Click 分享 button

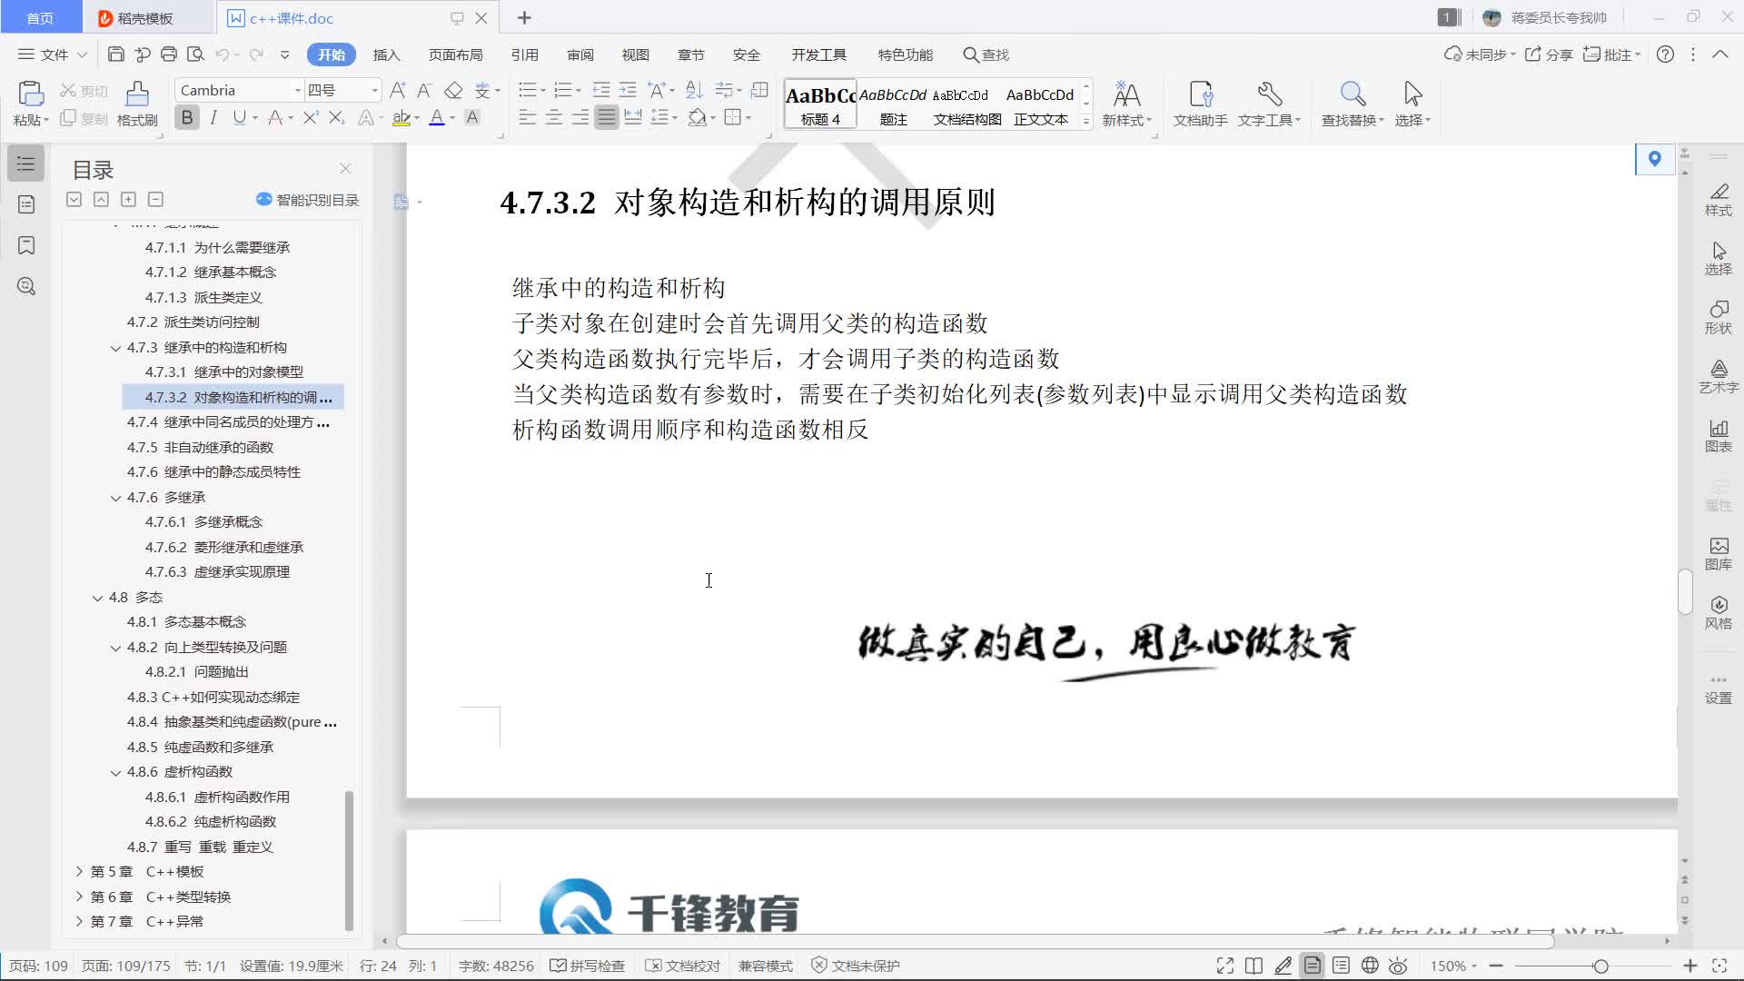(1549, 54)
